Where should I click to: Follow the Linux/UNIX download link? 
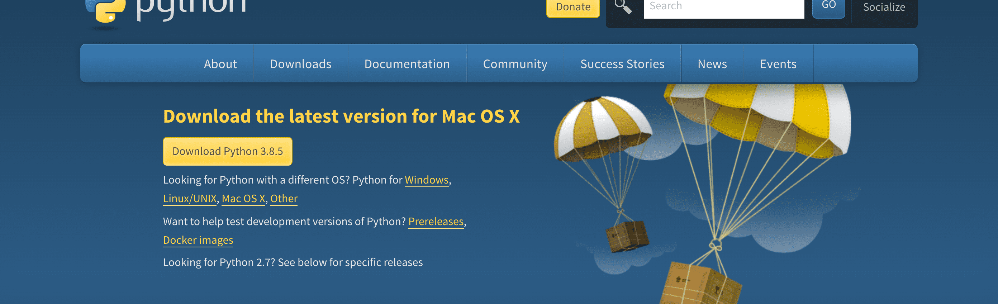click(x=190, y=199)
